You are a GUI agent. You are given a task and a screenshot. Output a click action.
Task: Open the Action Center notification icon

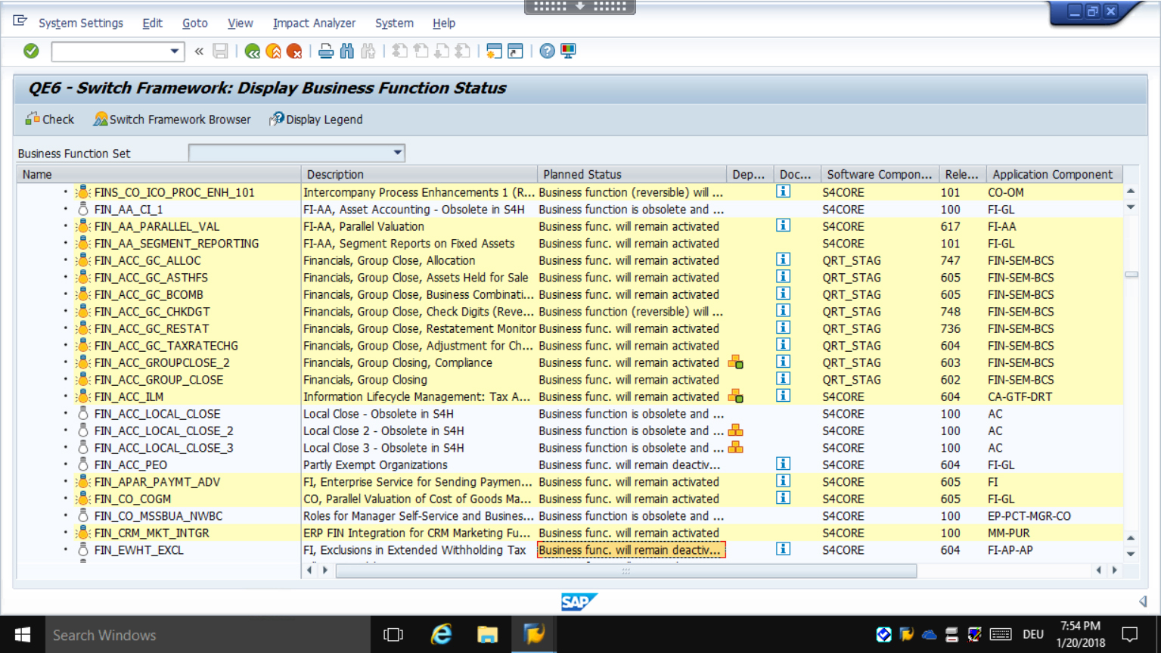coord(1130,635)
